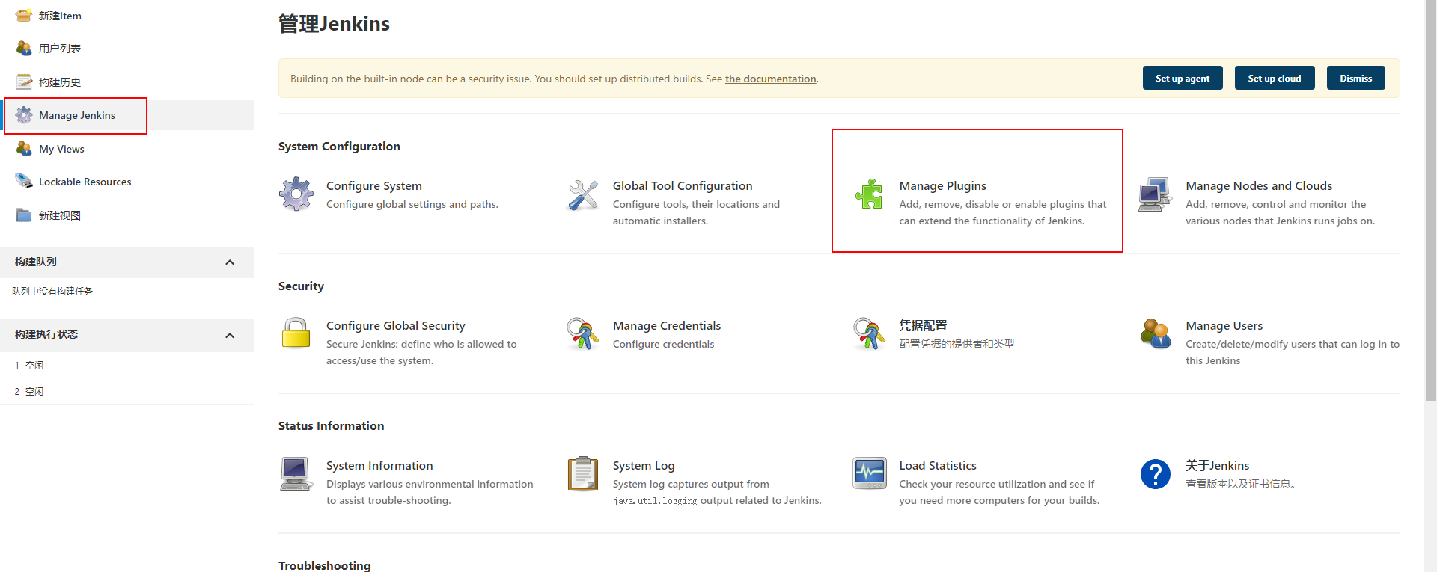Open the System Information link
1437x572 pixels.
click(x=379, y=465)
